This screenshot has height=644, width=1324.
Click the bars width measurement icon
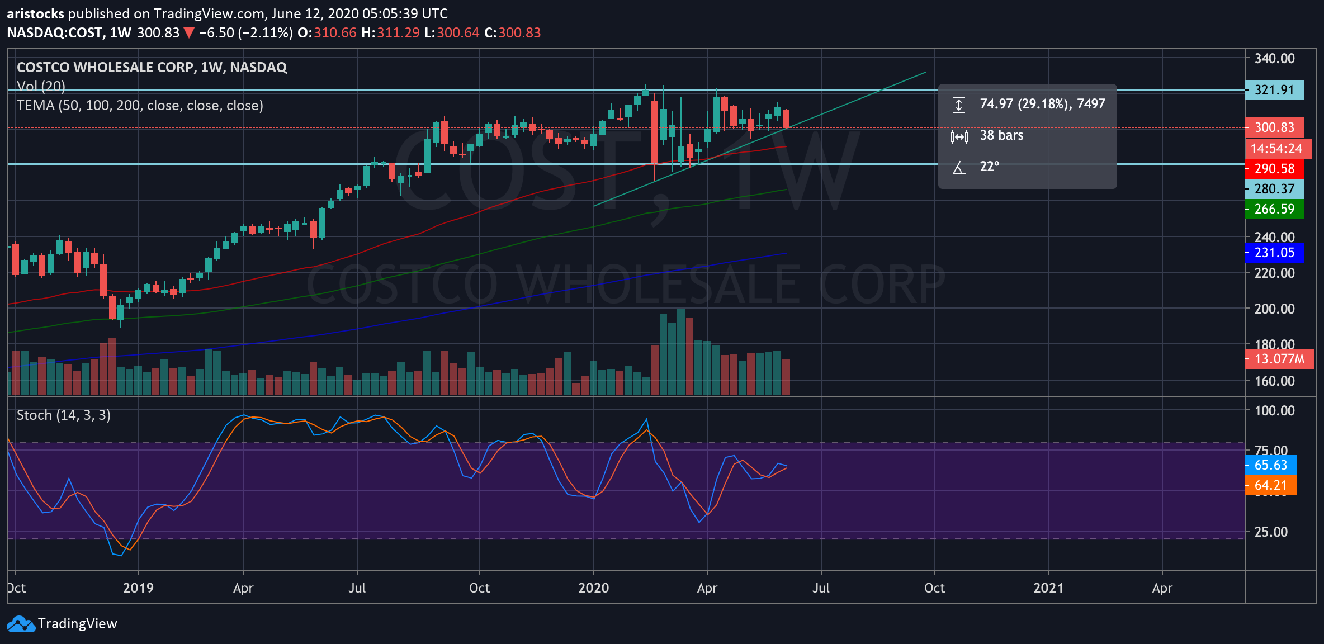click(x=959, y=136)
